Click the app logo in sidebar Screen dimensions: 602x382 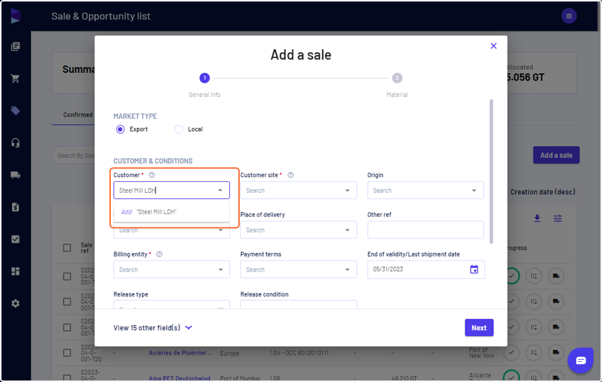point(16,16)
